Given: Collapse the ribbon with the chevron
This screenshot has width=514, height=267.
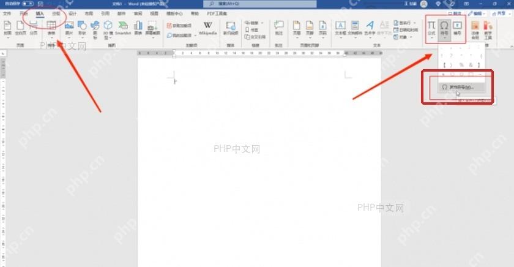Looking at the screenshot, I should 512,47.
